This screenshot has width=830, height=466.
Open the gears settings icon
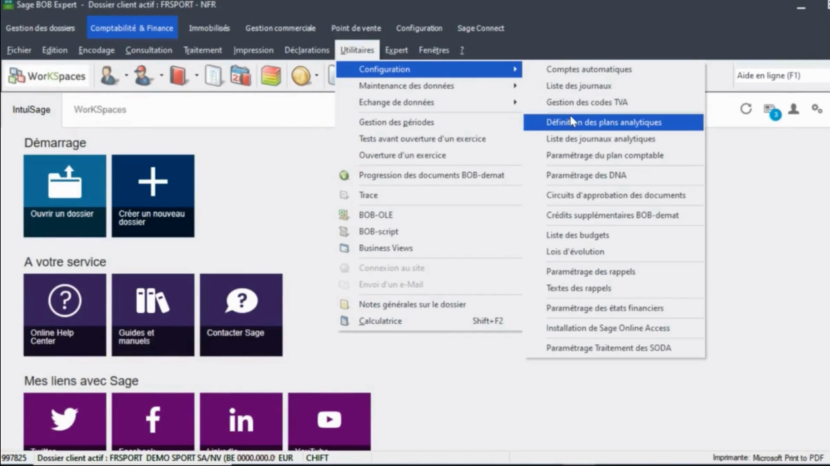pyautogui.click(x=817, y=109)
